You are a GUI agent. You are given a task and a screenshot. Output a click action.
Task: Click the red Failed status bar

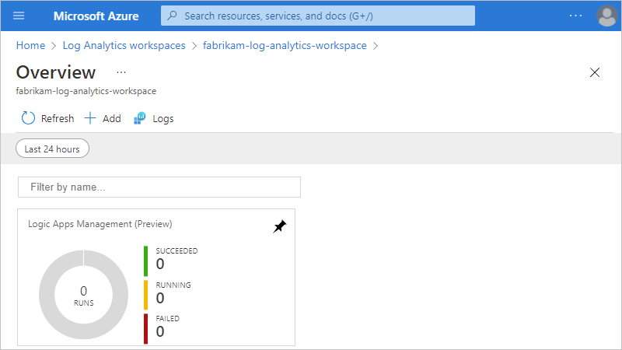tap(145, 328)
